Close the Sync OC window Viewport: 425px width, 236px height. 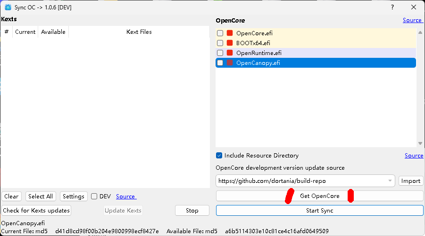click(414, 8)
